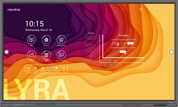The width and height of the screenshot is (178, 107).
Task: Open Classroom from the shortcut bar
Action: tap(57, 68)
